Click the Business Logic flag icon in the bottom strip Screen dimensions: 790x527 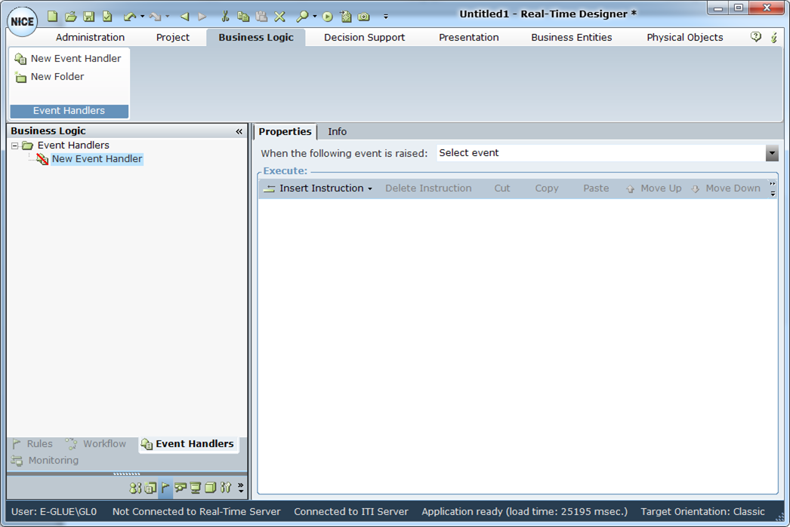(x=165, y=488)
